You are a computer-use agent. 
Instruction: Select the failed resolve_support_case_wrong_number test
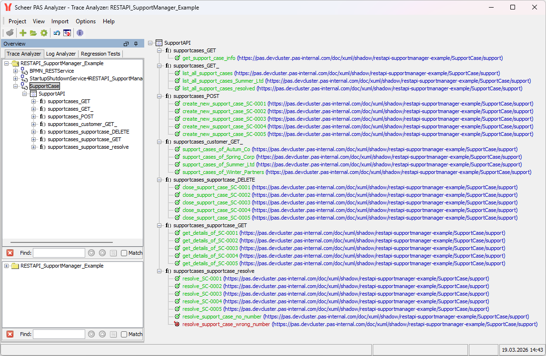tap(226, 324)
